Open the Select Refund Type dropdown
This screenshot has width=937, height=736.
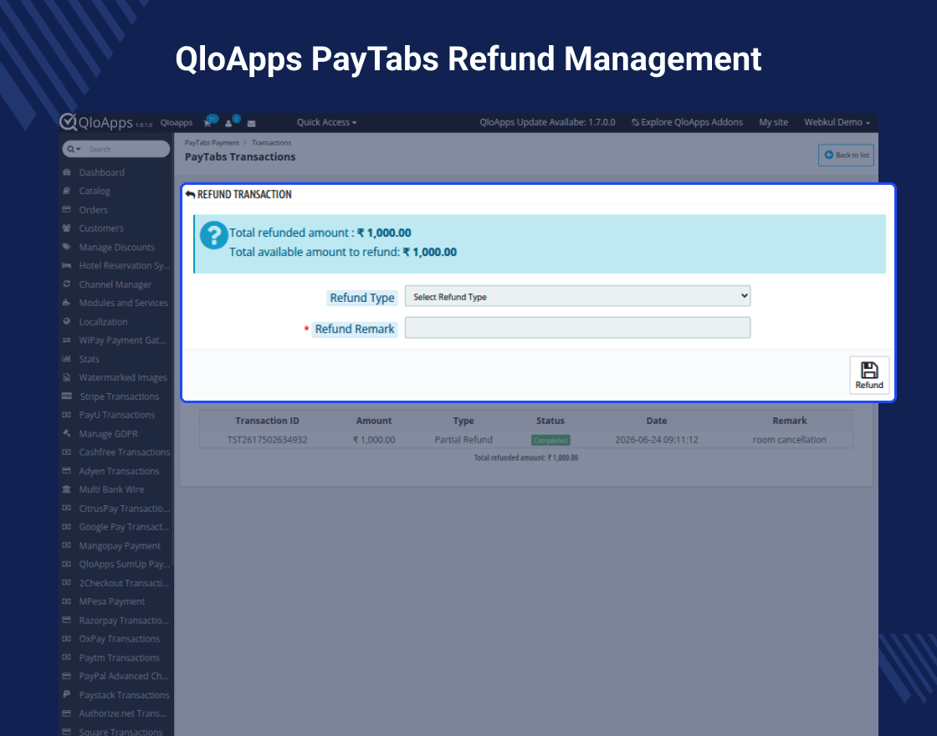point(577,296)
